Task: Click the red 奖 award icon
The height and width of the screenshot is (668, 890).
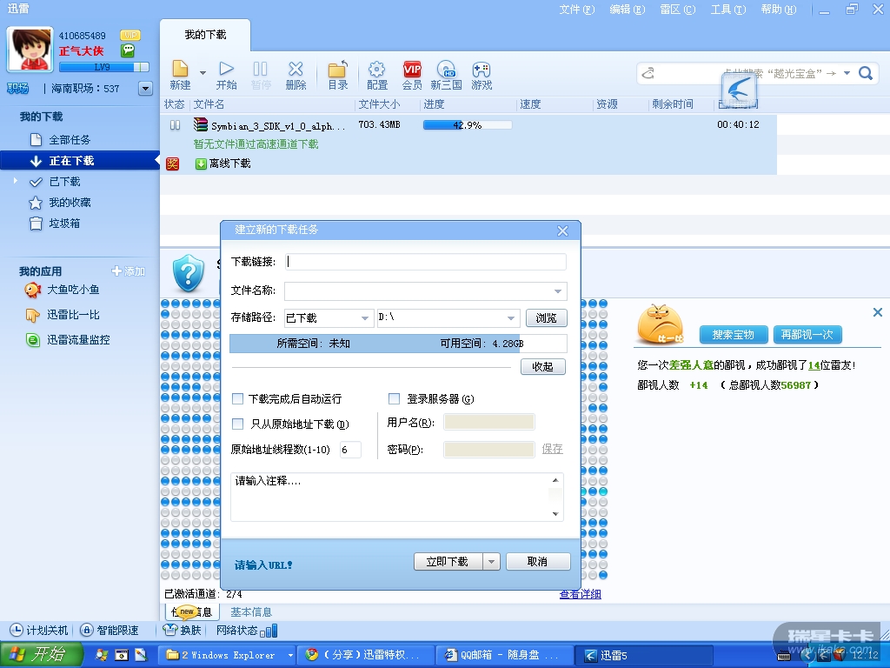Action: [x=173, y=164]
